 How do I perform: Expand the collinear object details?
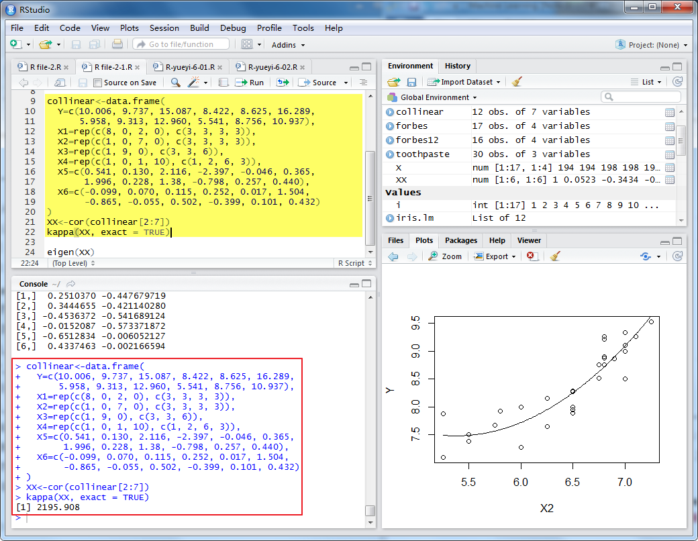[390, 112]
